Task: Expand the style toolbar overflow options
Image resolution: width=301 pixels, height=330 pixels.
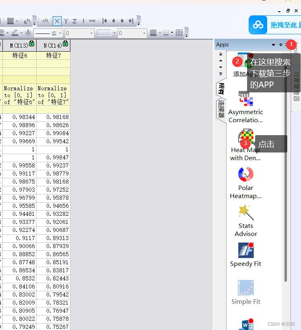Action: (187, 36)
